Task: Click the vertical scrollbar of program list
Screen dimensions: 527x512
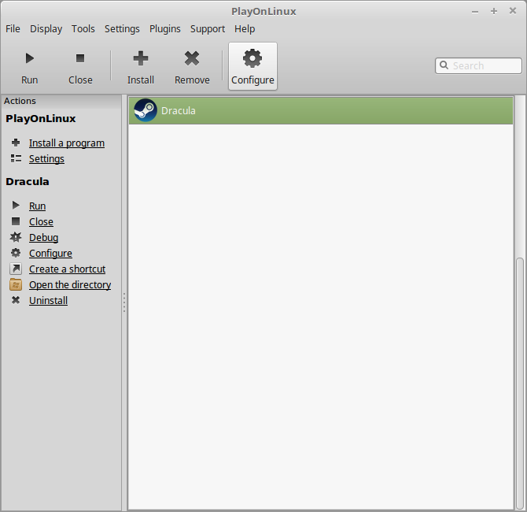Action: pos(520,384)
